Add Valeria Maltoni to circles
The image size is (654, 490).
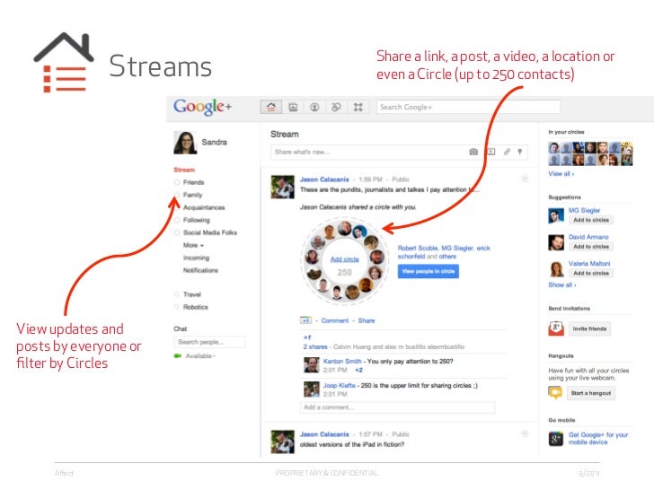pyautogui.click(x=591, y=274)
